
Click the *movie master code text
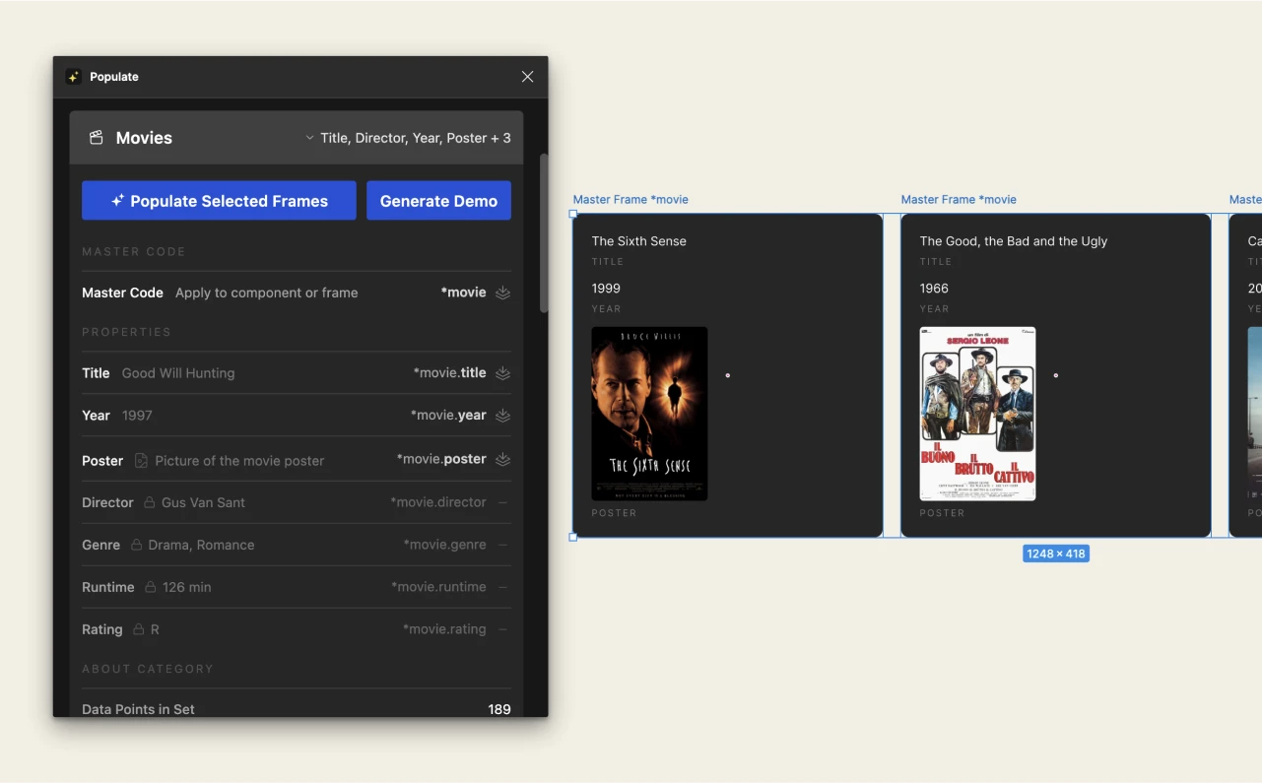463,293
